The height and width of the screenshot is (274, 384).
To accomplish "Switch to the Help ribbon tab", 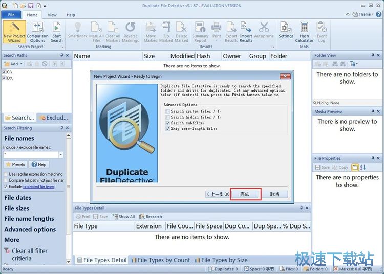I will click(x=71, y=15).
